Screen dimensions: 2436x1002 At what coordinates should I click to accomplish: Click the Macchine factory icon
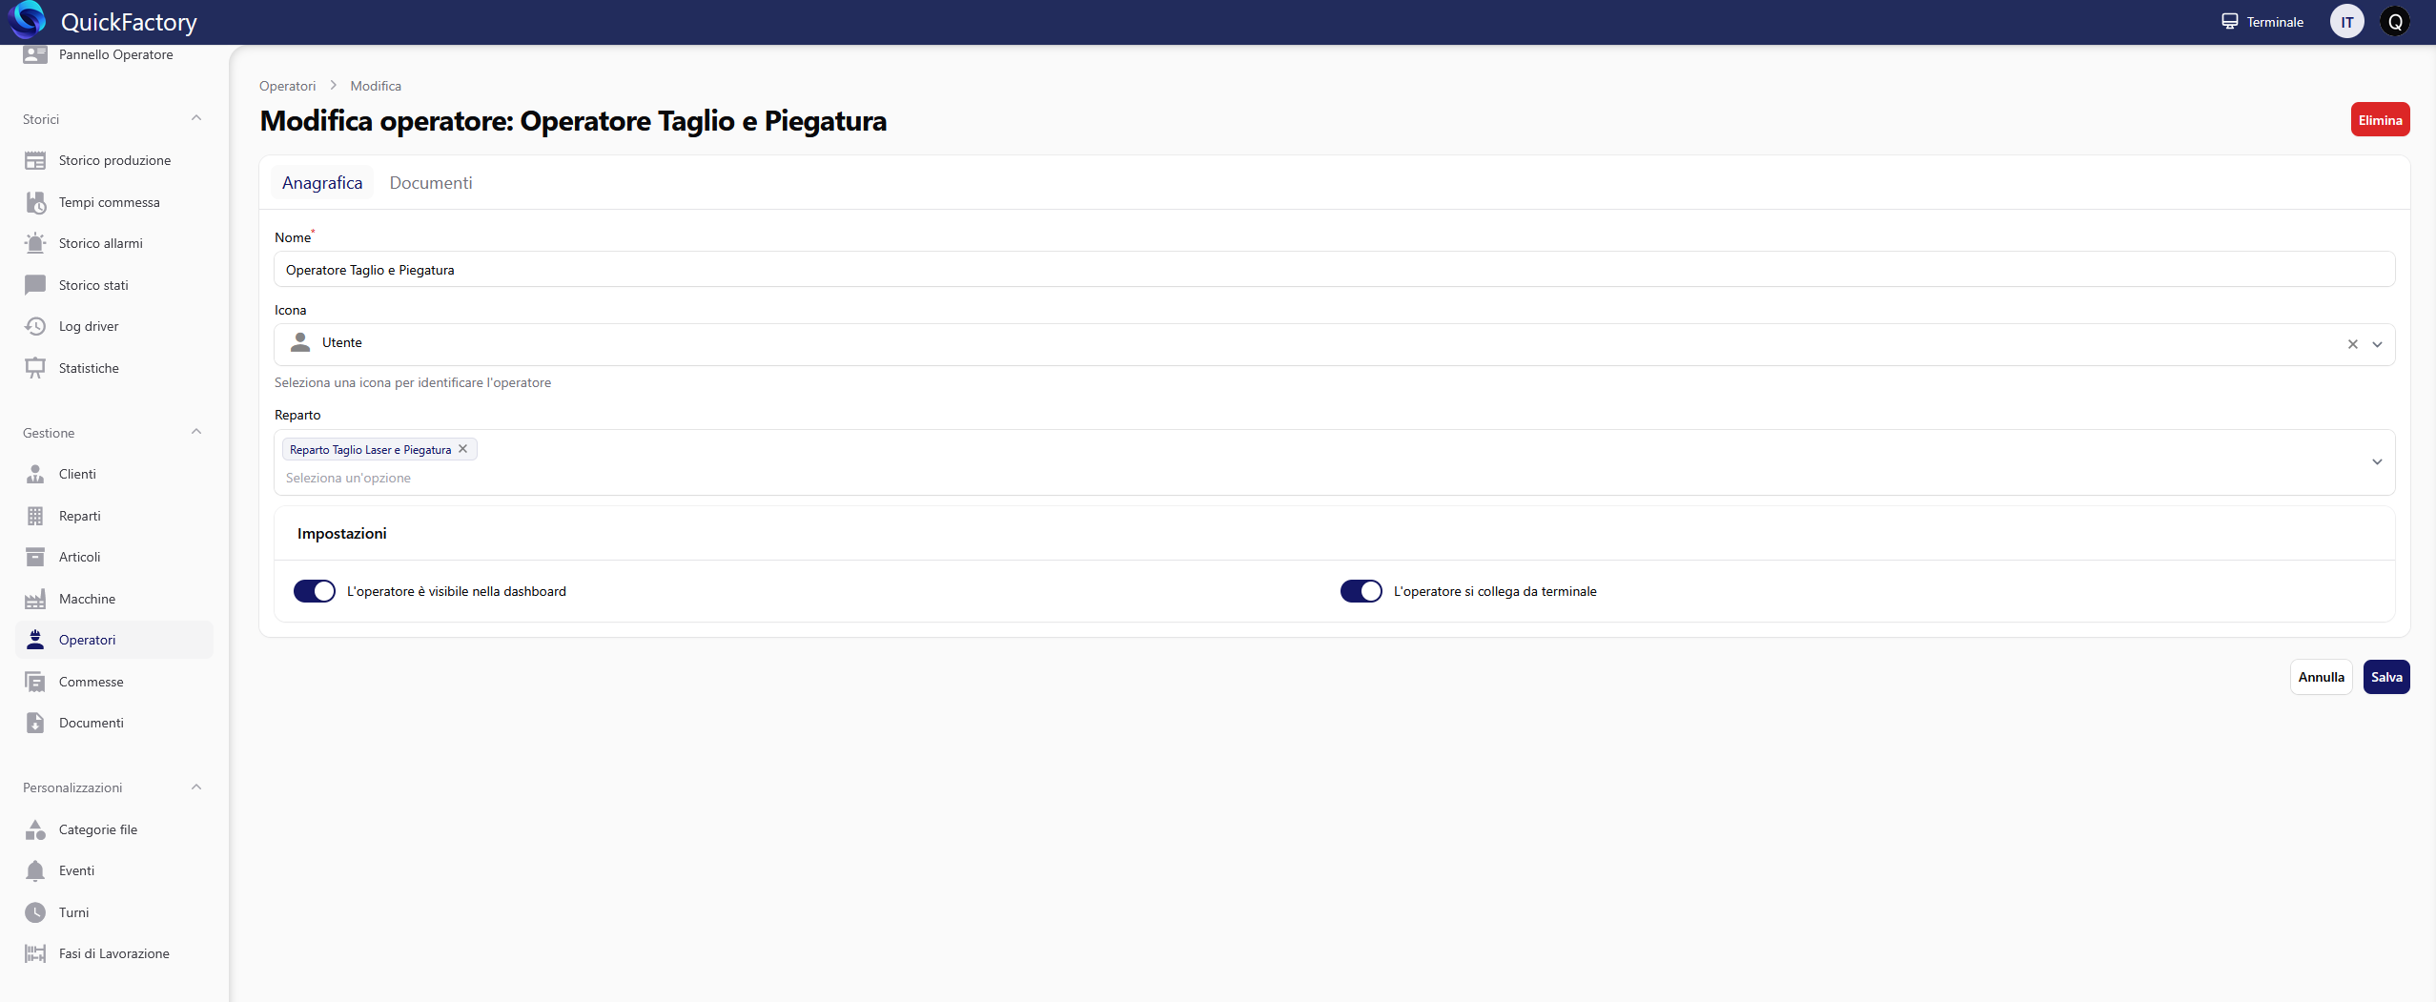[x=35, y=599]
